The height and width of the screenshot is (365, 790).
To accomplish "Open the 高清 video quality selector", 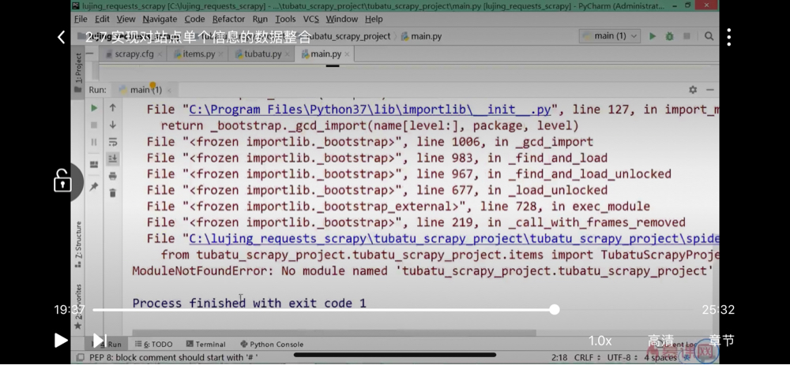I will (x=661, y=341).
